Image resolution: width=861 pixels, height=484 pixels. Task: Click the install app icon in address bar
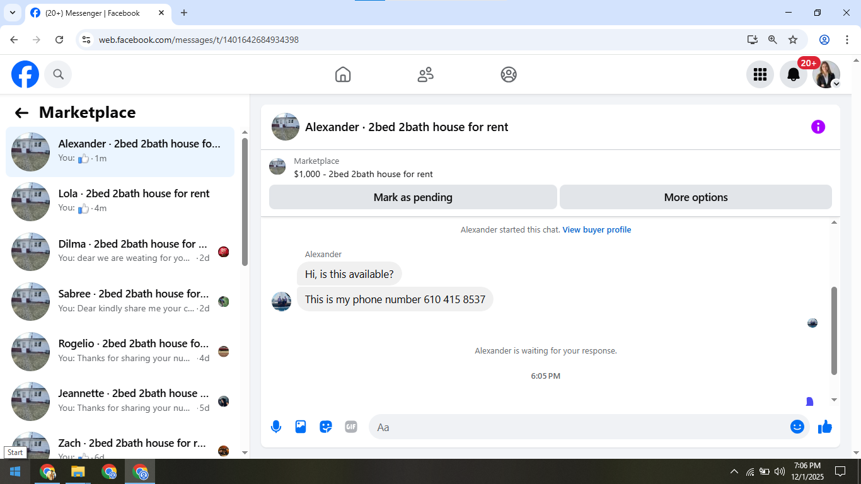pos(753,40)
